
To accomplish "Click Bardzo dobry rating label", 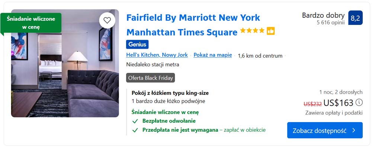I will [323, 15].
